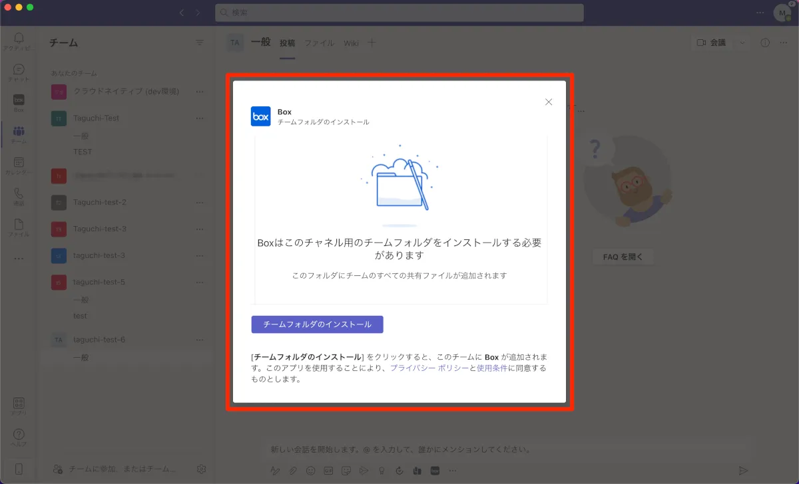This screenshot has height=484, width=799.
Task: Attach a file with the paperclip icon
Action: pyautogui.click(x=292, y=471)
